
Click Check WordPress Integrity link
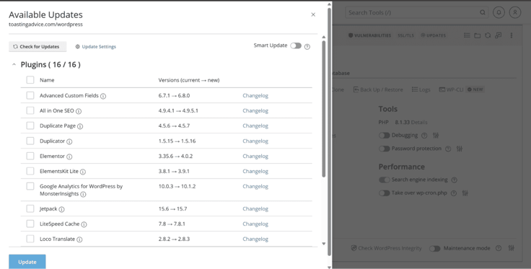[x=386, y=248]
